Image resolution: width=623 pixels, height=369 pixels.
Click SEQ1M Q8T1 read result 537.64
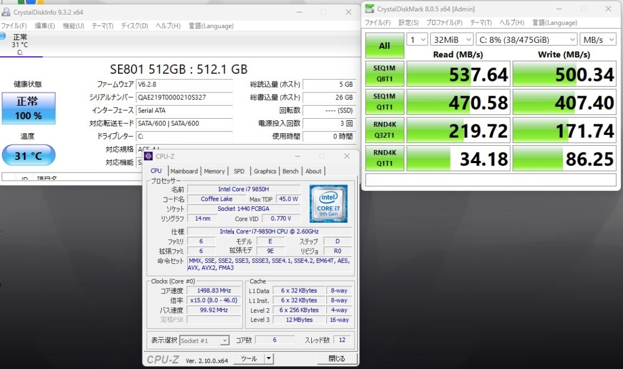pyautogui.click(x=458, y=74)
